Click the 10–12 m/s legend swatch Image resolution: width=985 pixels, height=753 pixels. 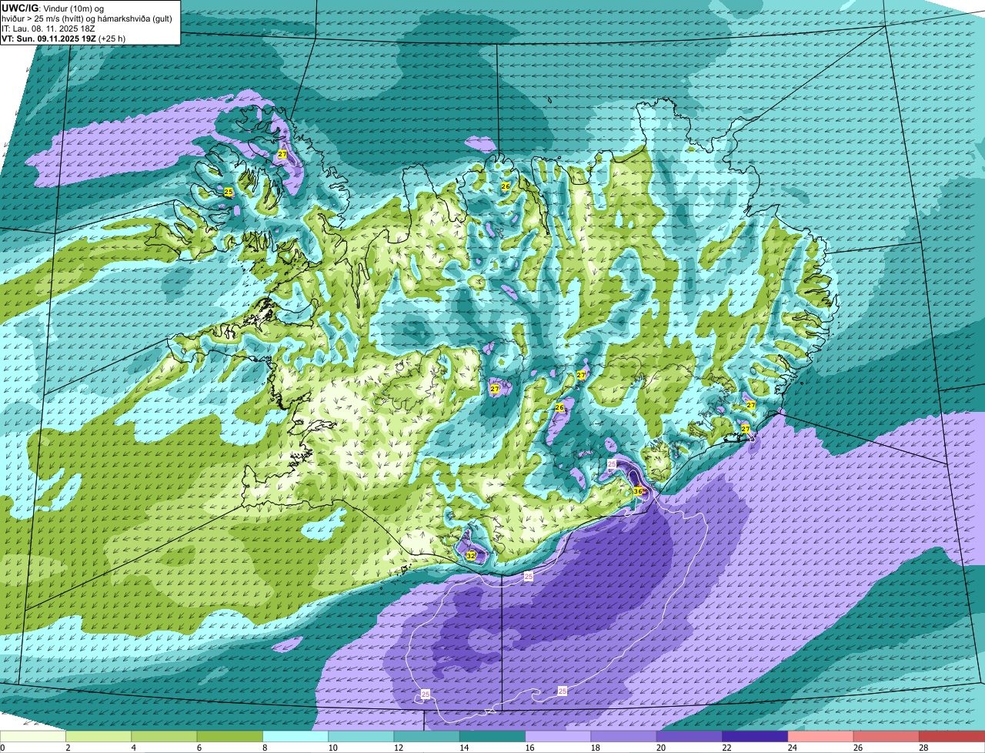coord(361,736)
